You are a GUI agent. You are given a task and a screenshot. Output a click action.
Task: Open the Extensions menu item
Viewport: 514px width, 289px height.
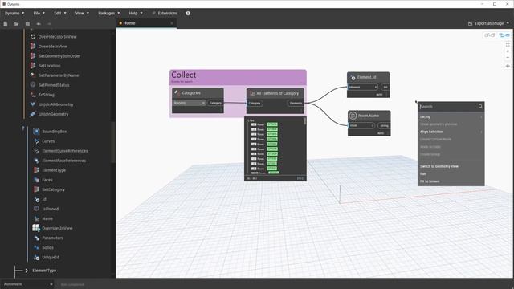pos(165,13)
